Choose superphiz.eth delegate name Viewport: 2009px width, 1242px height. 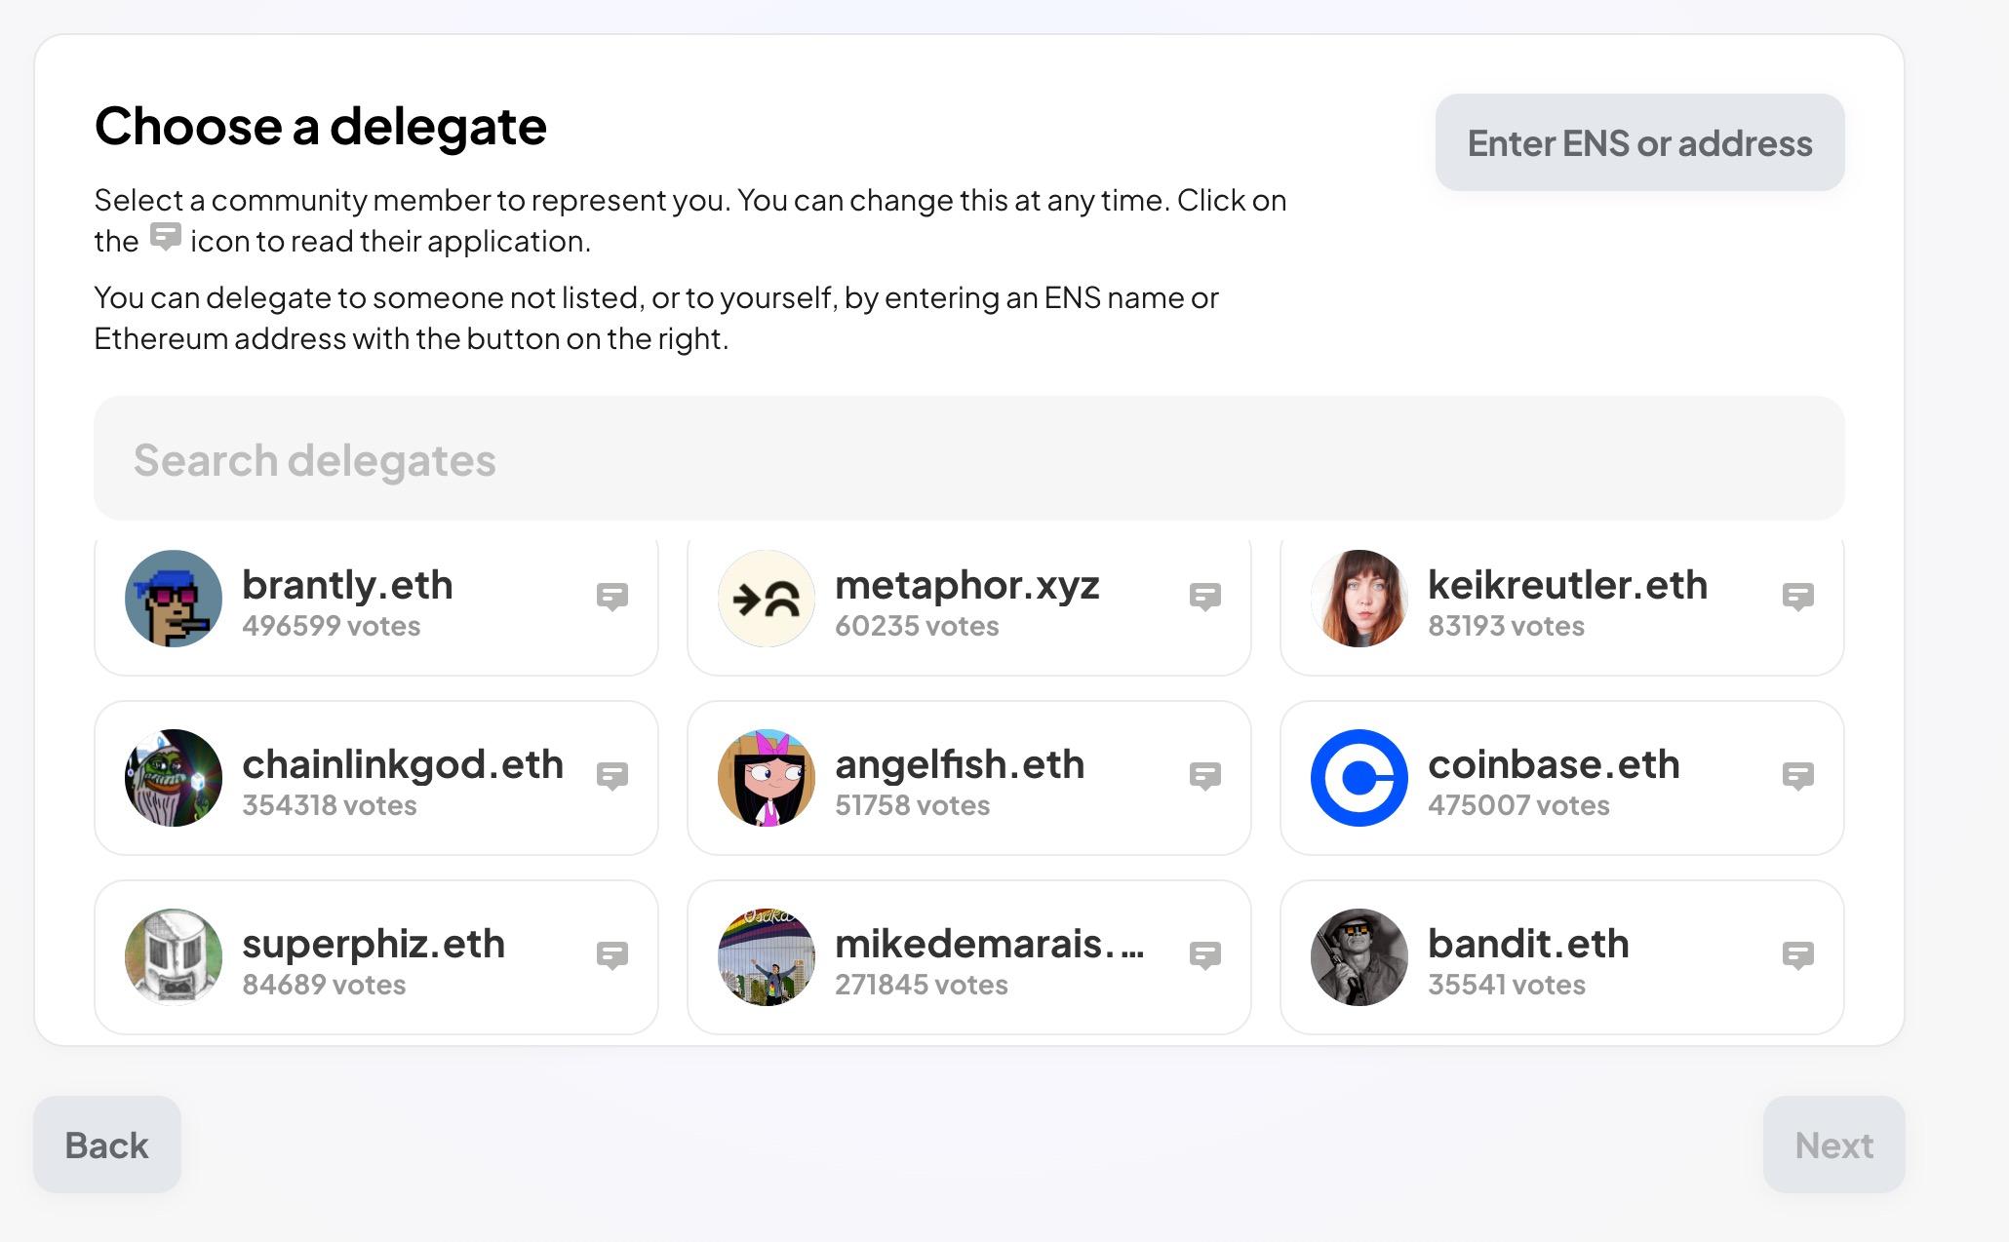coord(374,945)
